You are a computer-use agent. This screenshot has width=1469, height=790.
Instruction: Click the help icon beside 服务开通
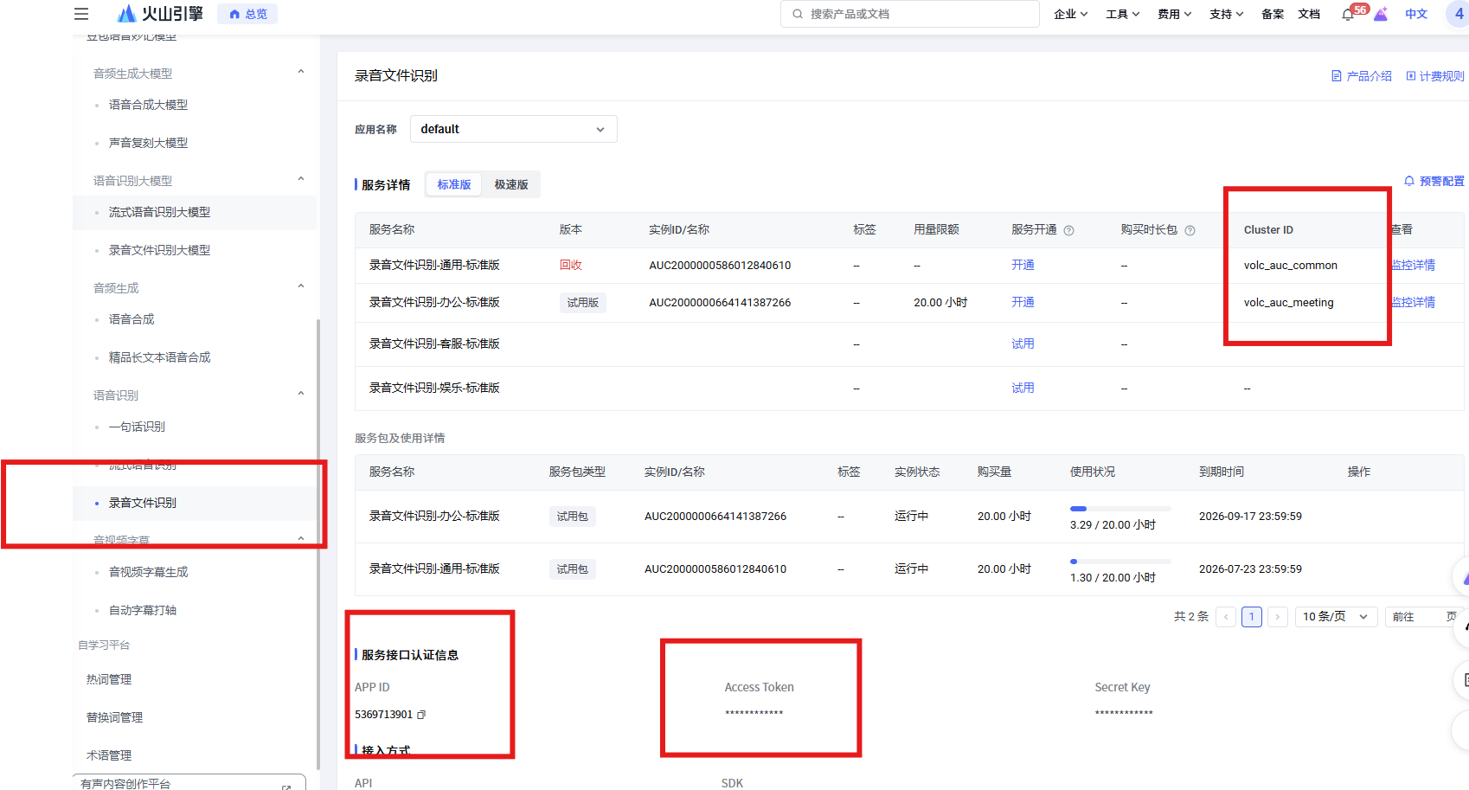[1068, 230]
